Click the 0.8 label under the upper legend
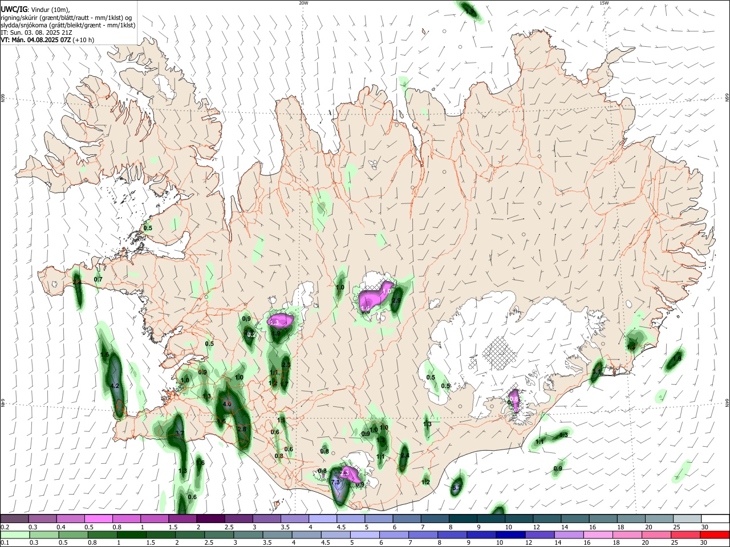This screenshot has height=547, width=730. pos(117,527)
